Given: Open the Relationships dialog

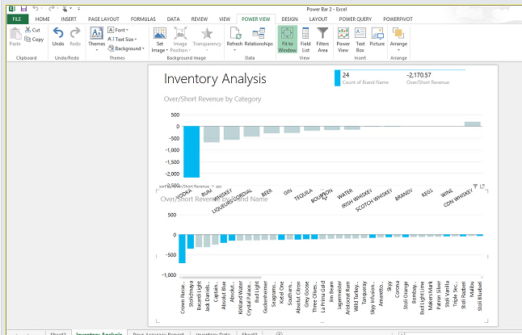Looking at the screenshot, I should [259, 36].
